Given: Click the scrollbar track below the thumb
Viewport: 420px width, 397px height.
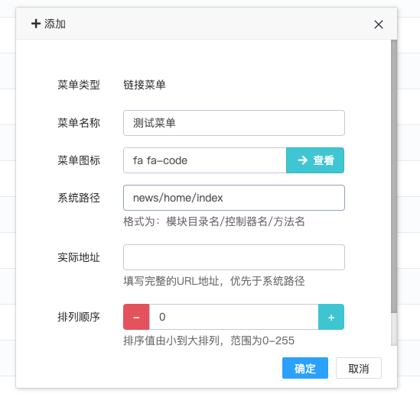Looking at the screenshot, I should pyautogui.click(x=394, y=329).
